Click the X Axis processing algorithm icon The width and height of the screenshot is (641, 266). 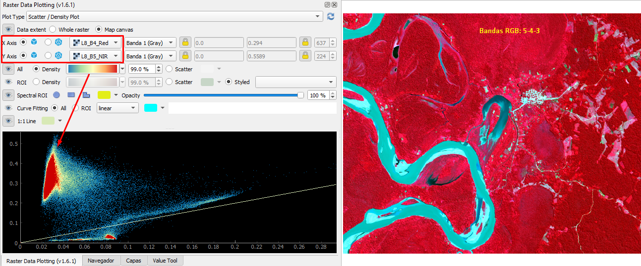58,43
